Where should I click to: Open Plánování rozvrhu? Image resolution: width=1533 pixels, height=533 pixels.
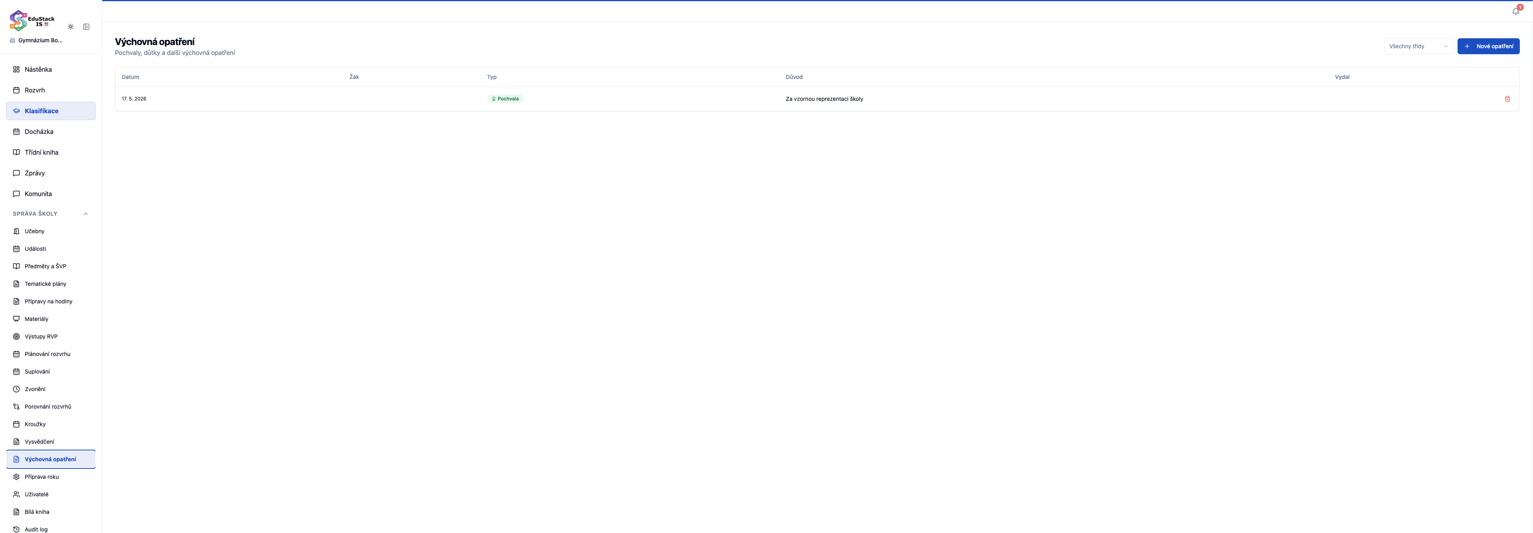(x=51, y=354)
